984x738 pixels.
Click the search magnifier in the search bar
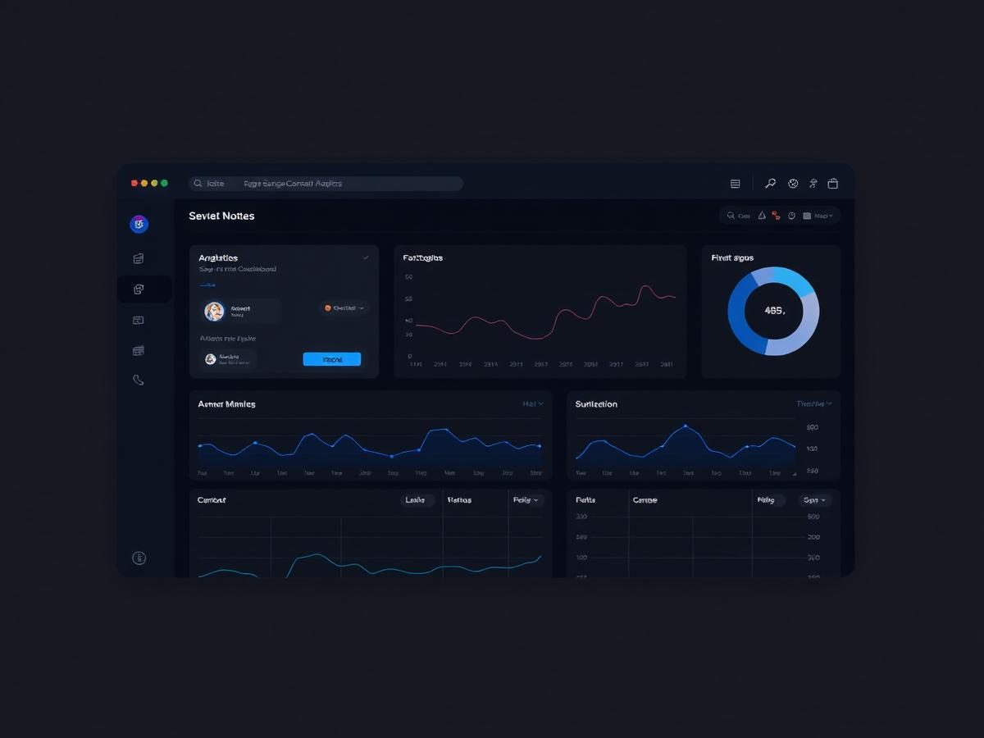pyautogui.click(x=198, y=184)
